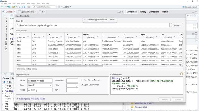Select the Environment tab

click(132, 12)
